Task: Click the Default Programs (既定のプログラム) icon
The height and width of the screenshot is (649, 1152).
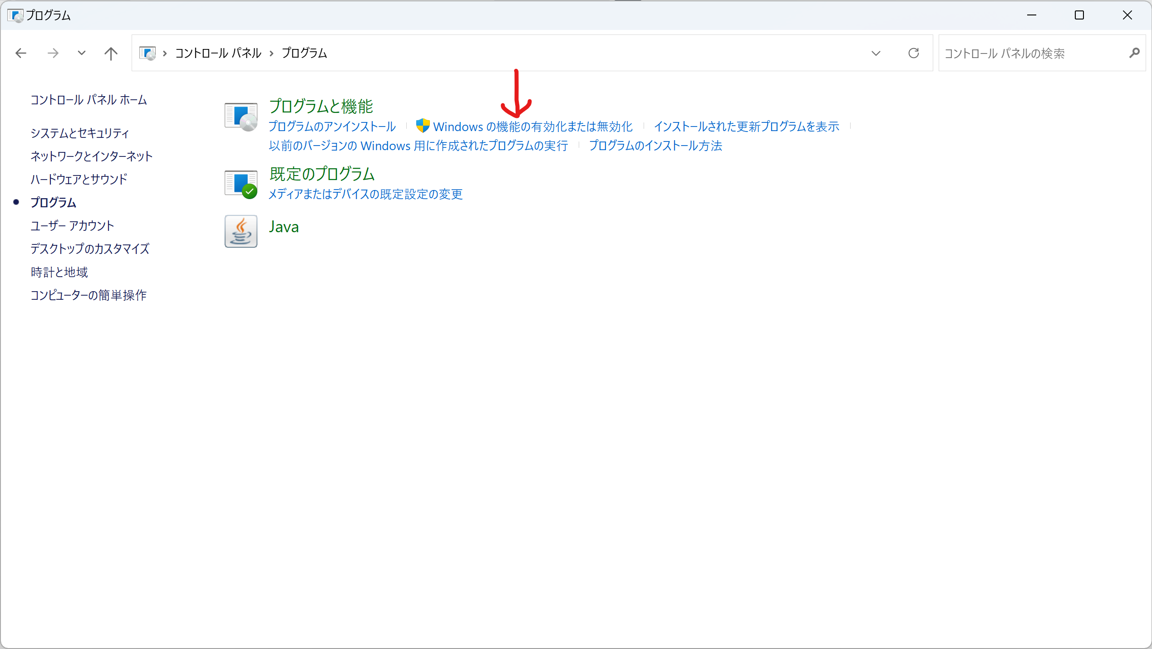Action: pyautogui.click(x=241, y=184)
